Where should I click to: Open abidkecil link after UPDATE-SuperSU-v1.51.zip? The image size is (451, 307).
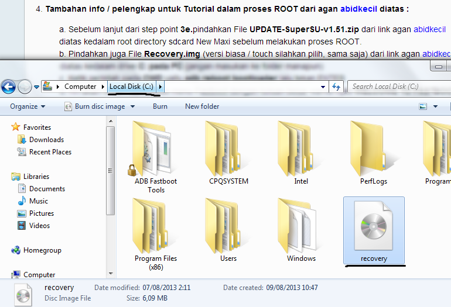[429, 29]
